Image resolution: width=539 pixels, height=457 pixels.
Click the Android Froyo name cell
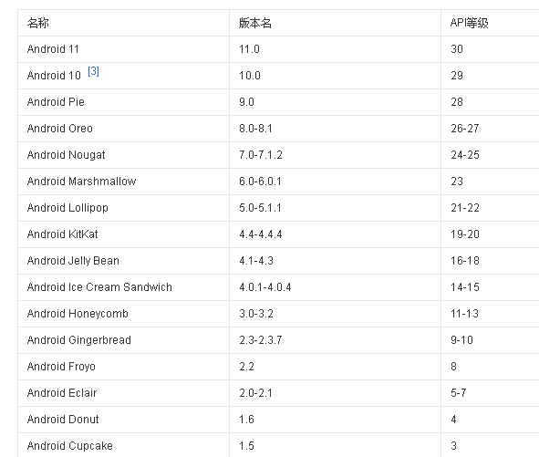[123, 367]
